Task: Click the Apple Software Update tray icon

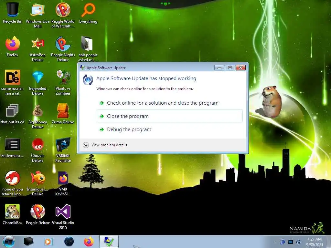Action: click(298, 242)
